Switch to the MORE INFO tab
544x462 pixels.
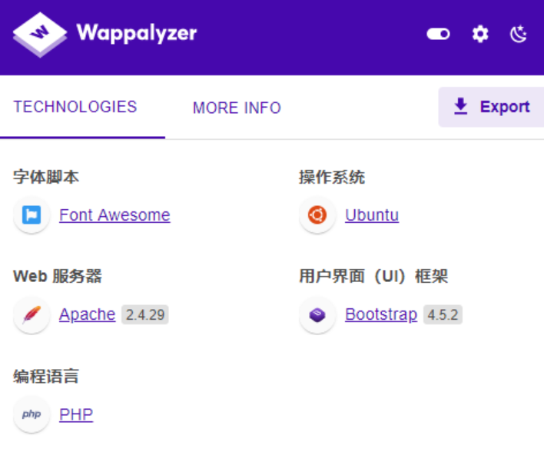pos(237,108)
